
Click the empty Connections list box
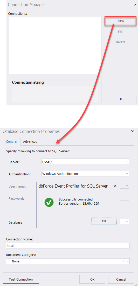pos(55,46)
